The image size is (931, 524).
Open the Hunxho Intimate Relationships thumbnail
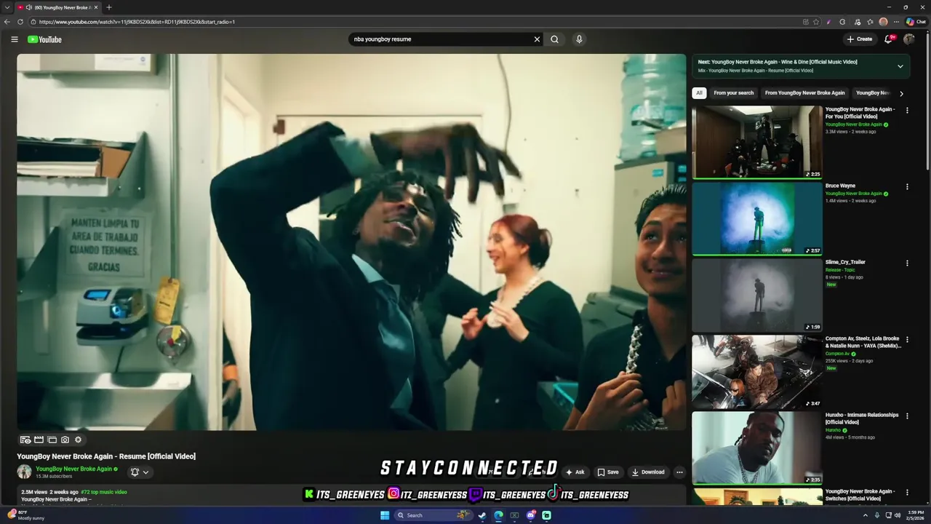[x=757, y=448]
